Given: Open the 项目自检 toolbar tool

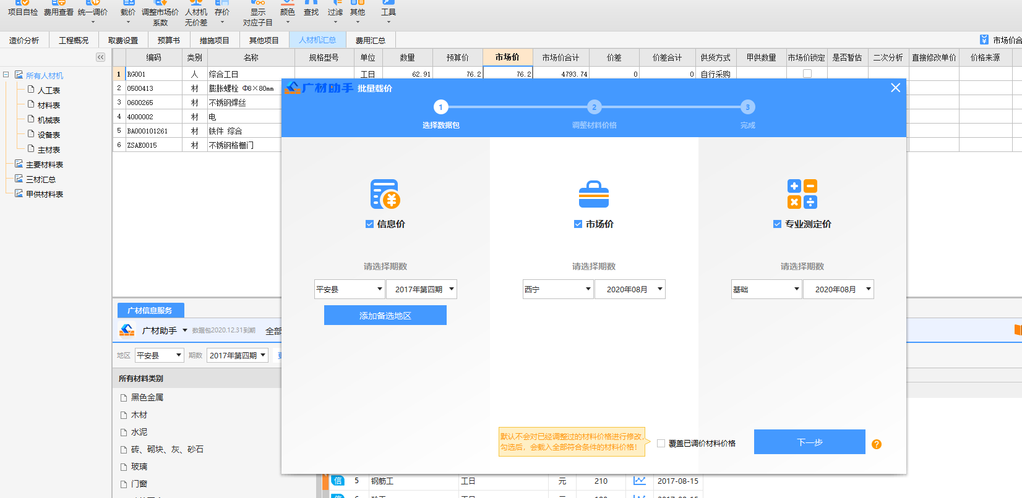Looking at the screenshot, I should click(23, 8).
